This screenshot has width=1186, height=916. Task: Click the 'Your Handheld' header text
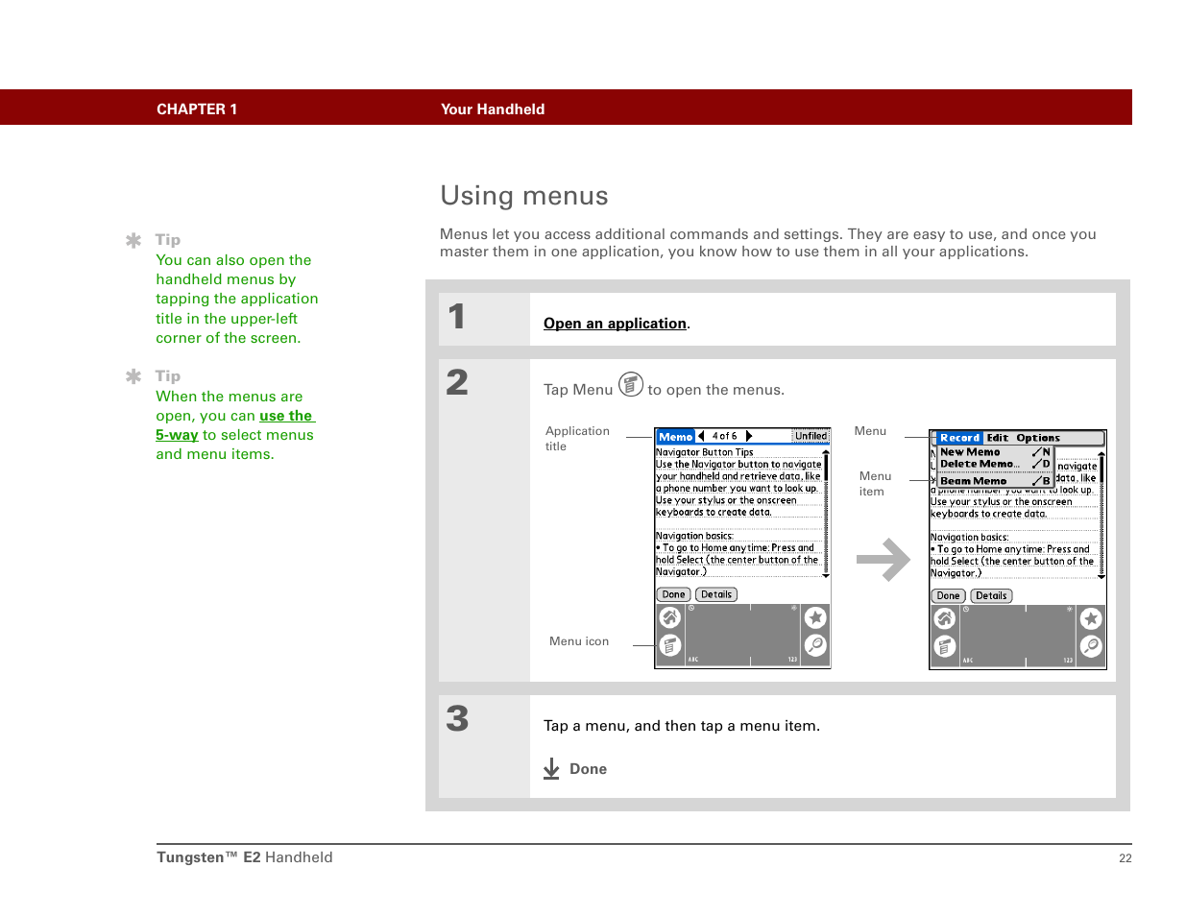[493, 109]
